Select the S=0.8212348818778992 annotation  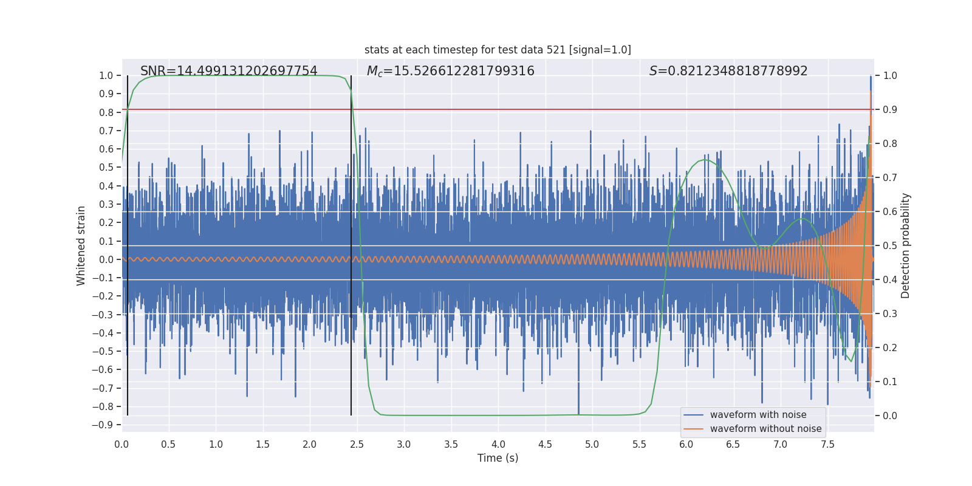click(728, 71)
